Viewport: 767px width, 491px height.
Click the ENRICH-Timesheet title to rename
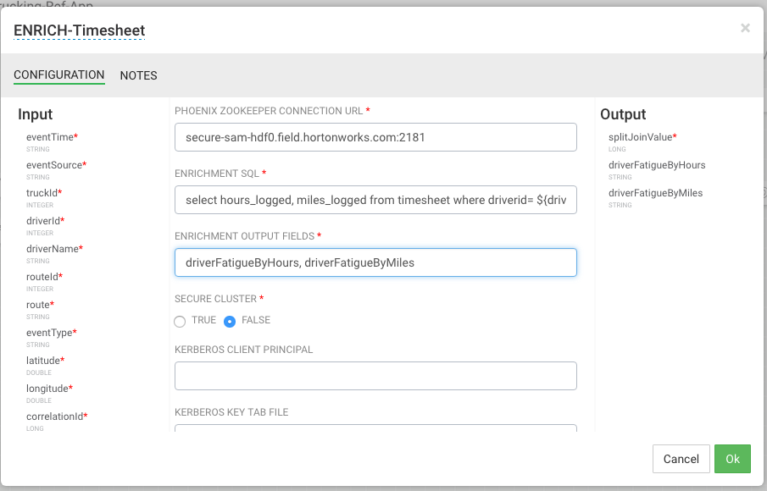click(80, 30)
